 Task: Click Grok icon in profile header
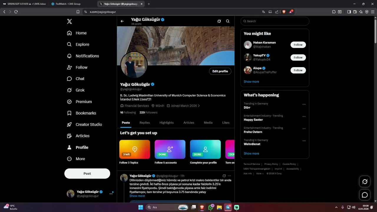point(219,21)
